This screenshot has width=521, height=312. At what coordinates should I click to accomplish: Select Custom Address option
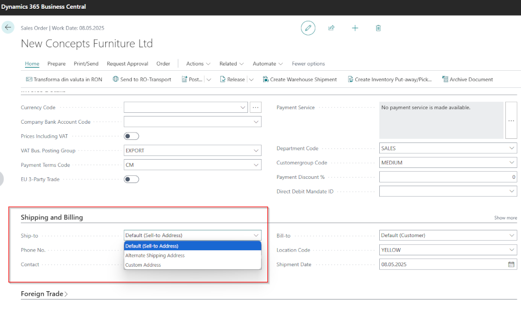[x=192, y=265]
